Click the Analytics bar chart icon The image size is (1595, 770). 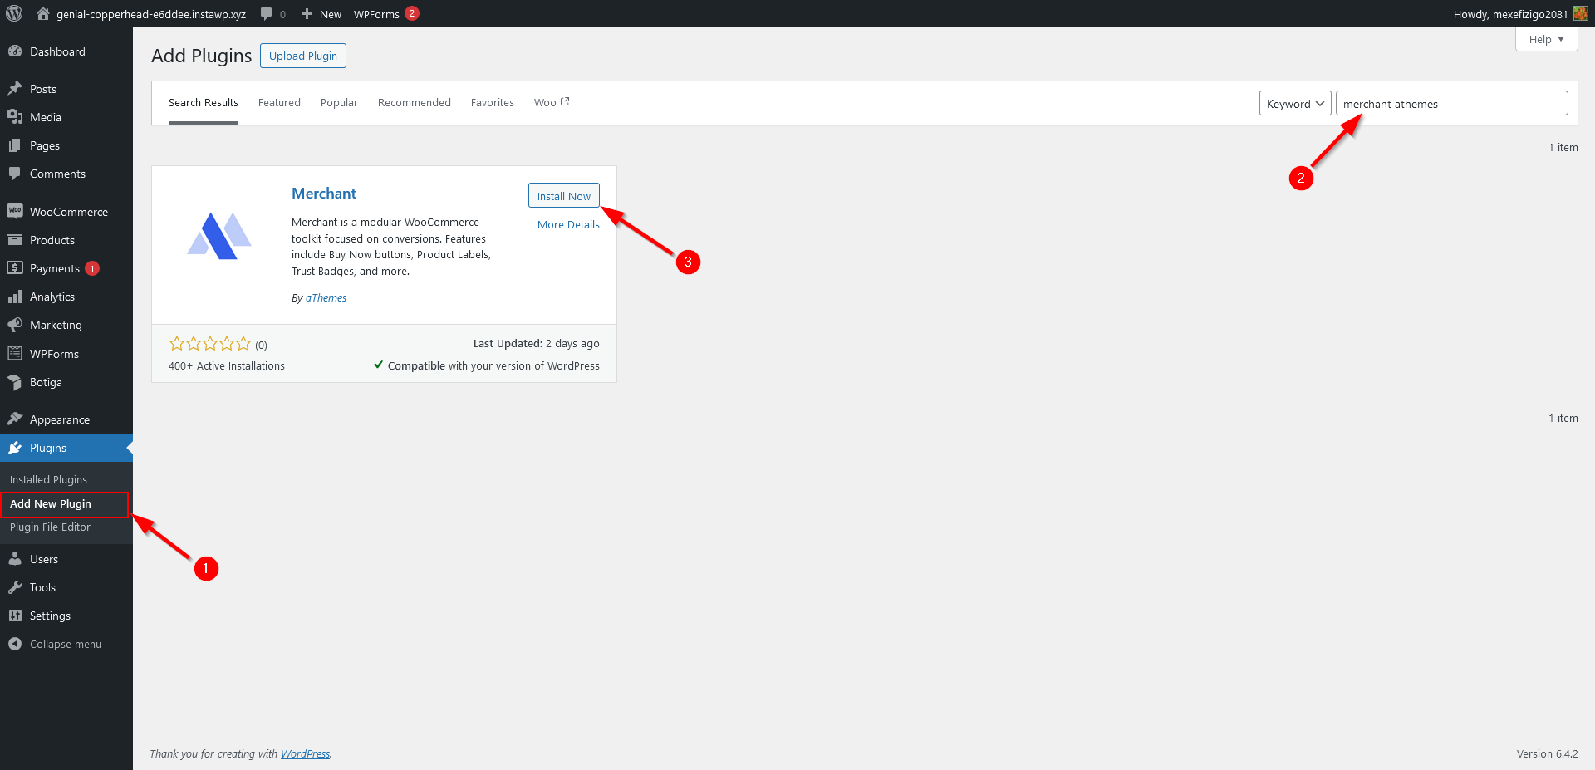15,297
